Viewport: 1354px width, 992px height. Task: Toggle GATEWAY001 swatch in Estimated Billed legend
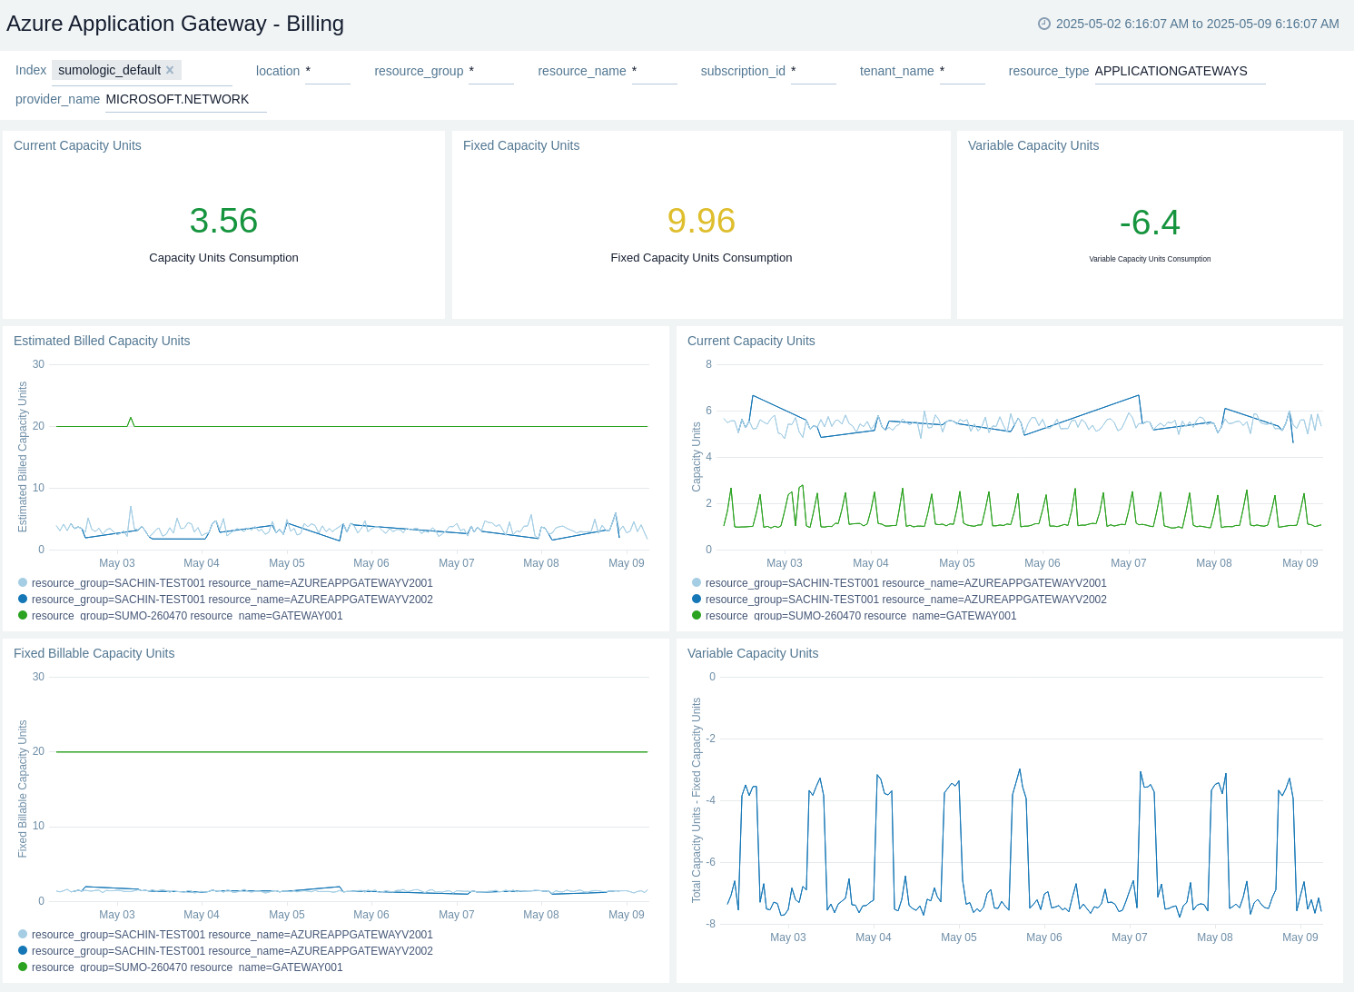(x=23, y=615)
